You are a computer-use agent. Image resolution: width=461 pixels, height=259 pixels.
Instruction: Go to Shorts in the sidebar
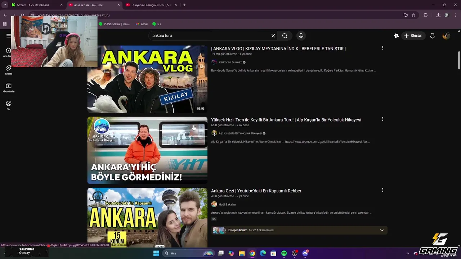(9, 70)
